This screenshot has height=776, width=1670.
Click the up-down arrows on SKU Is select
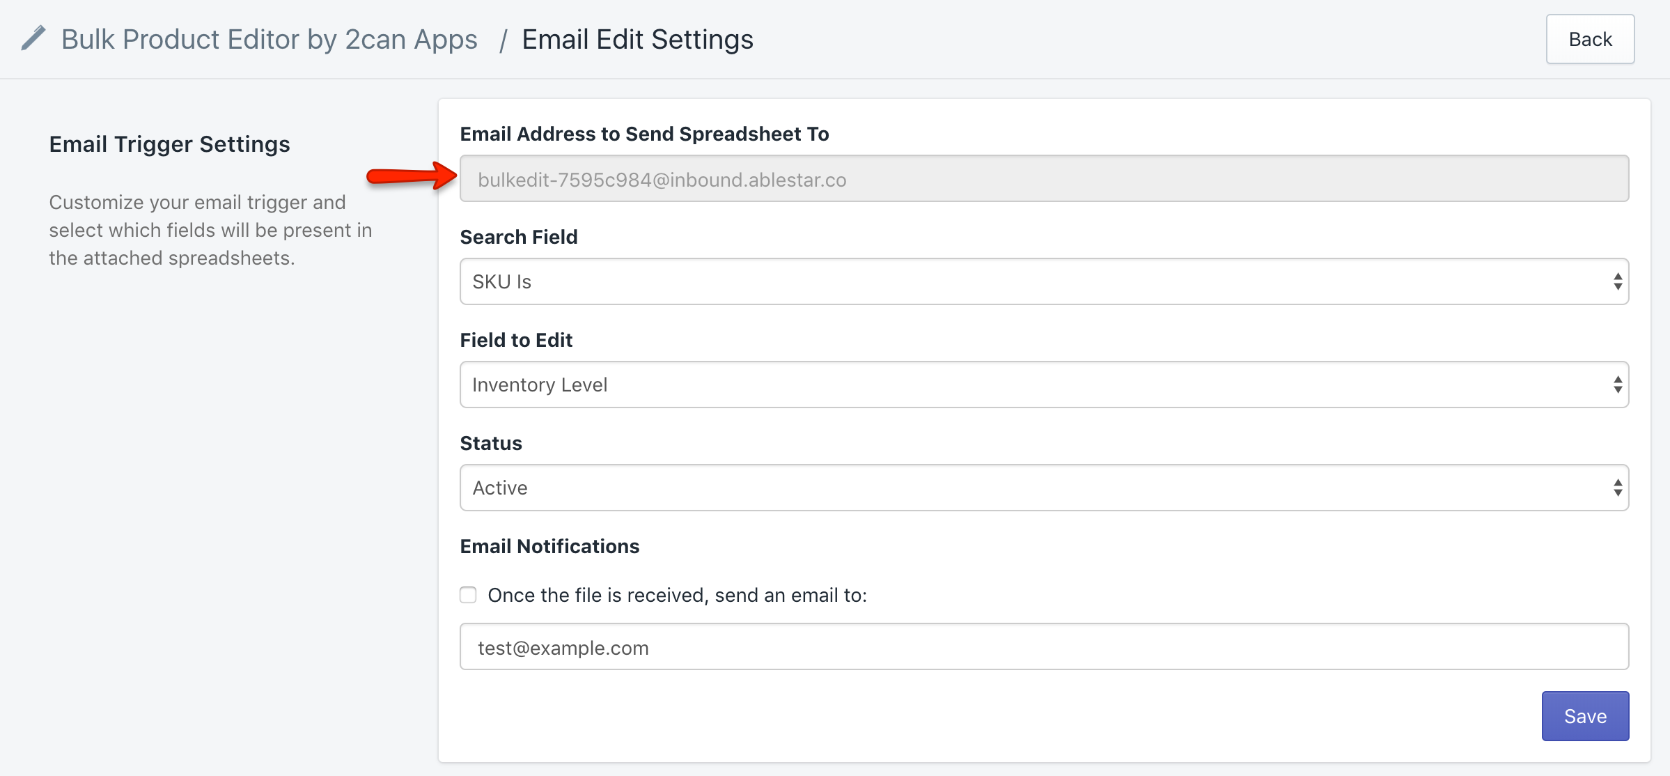1617,281
